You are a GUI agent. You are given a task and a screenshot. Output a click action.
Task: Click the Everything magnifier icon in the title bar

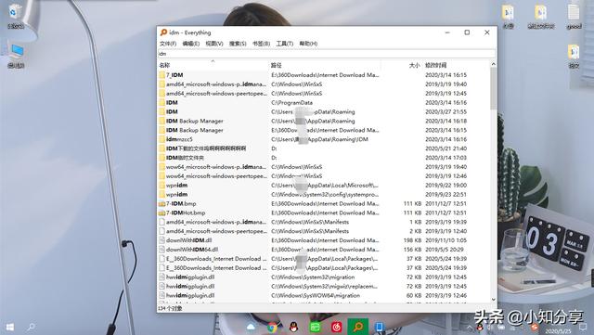[163, 32]
